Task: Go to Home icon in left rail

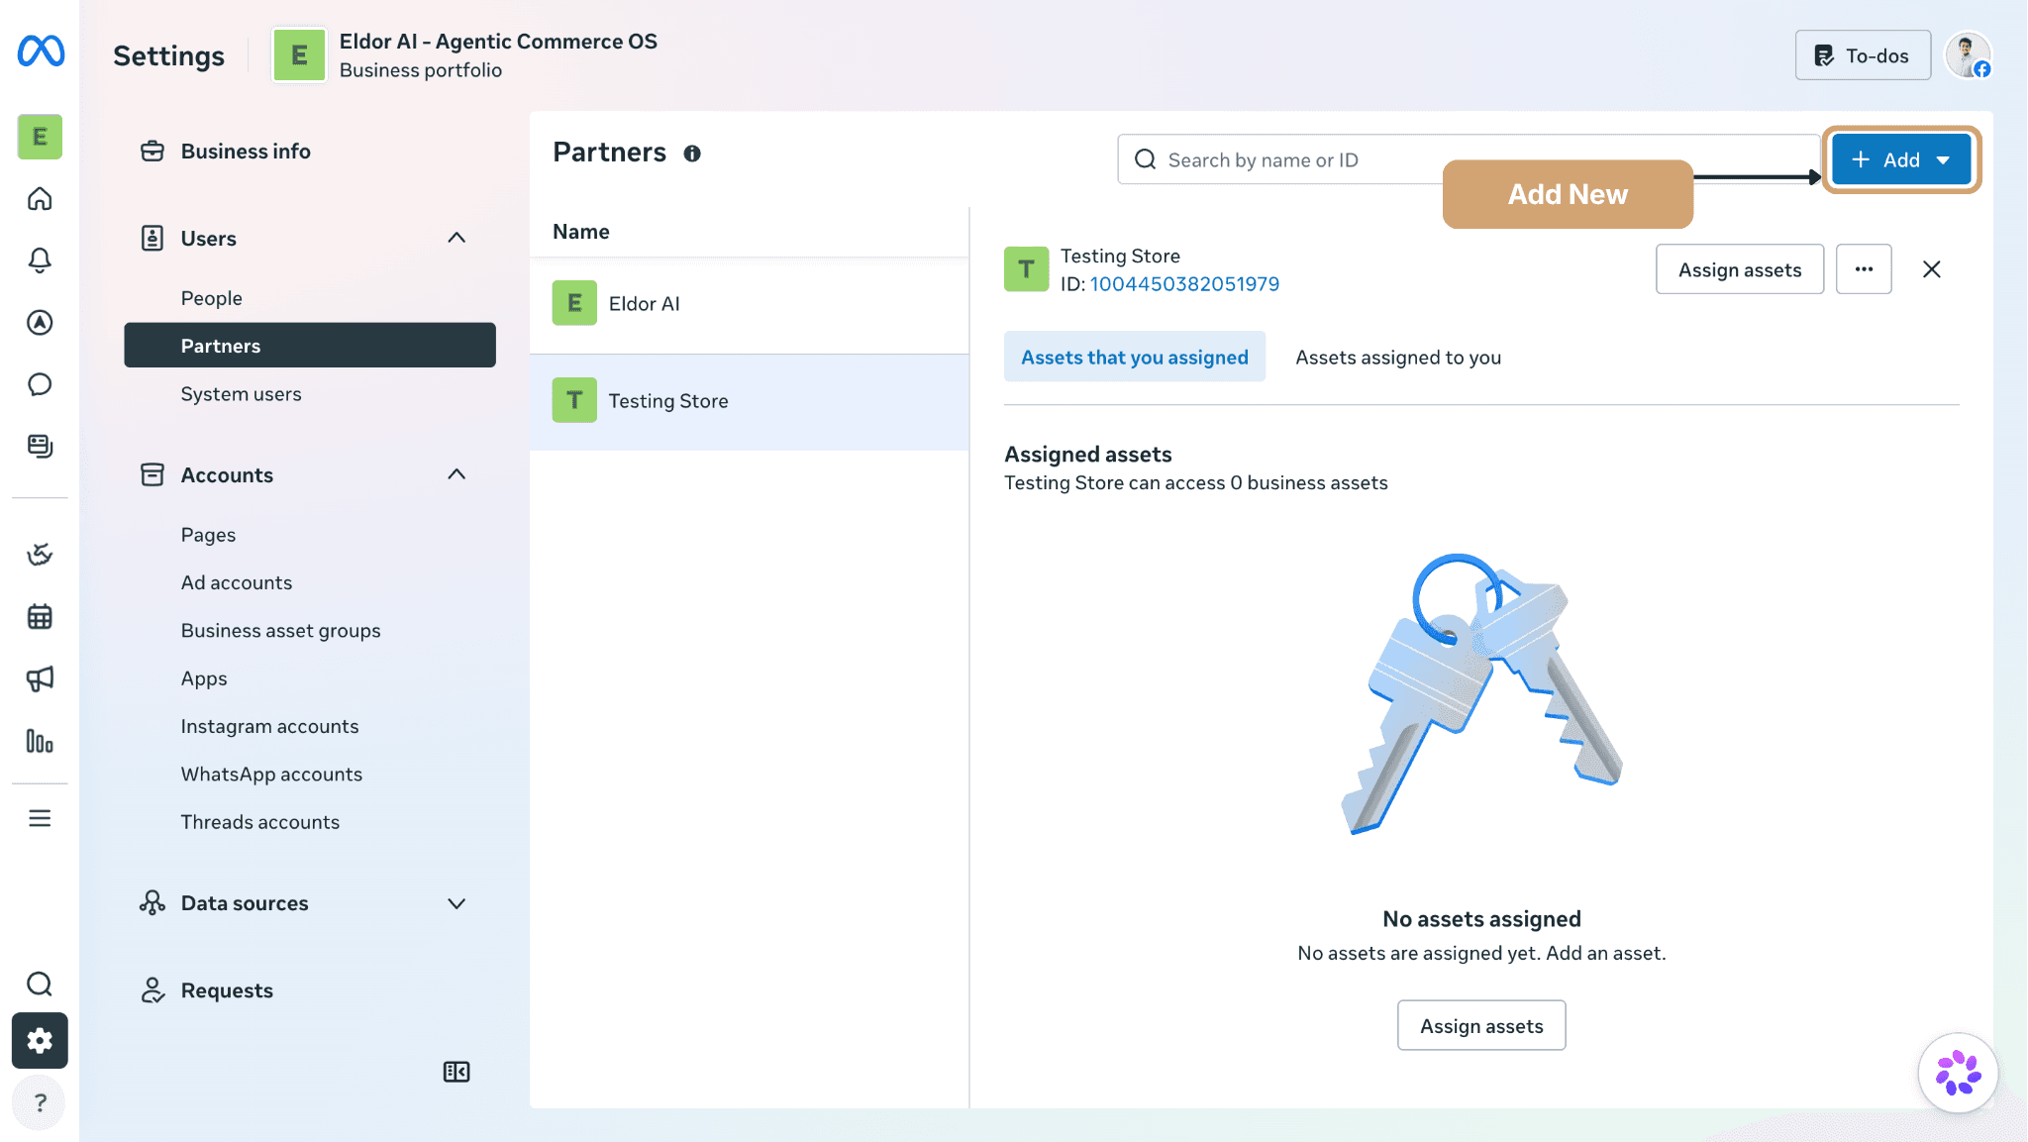Action: click(40, 199)
